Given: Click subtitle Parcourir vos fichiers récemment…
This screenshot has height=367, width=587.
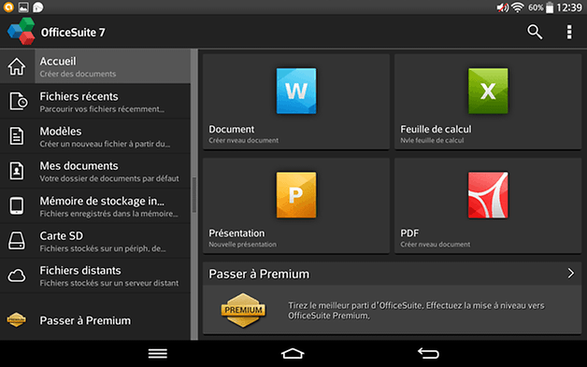Looking at the screenshot, I should point(102,109).
